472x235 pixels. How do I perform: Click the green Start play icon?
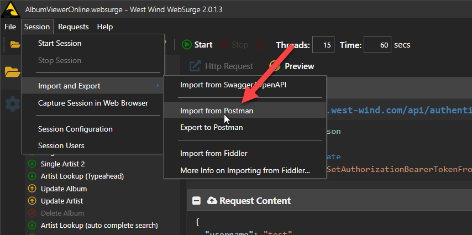187,45
